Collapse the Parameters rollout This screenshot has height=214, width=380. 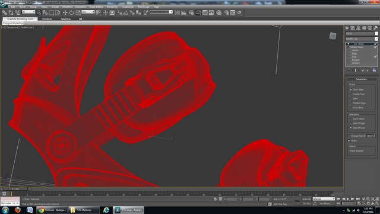click(x=361, y=79)
